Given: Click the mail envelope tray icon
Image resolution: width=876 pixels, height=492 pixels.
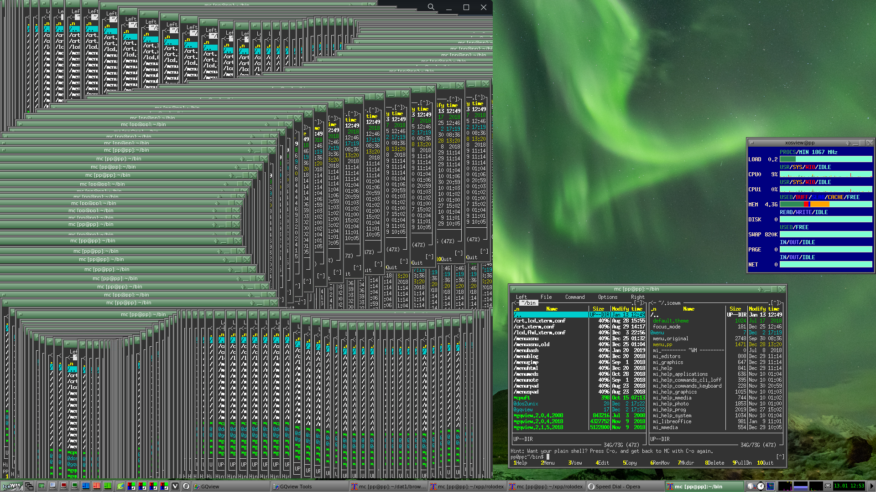Looking at the screenshot, I should pos(828,486).
